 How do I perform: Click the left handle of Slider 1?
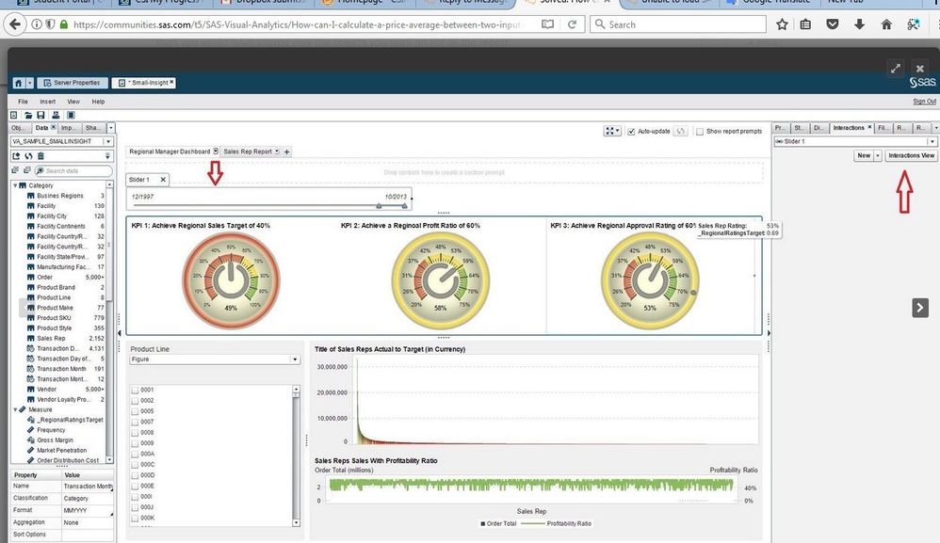tap(379, 206)
